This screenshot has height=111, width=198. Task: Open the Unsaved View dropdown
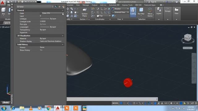point(120,12)
